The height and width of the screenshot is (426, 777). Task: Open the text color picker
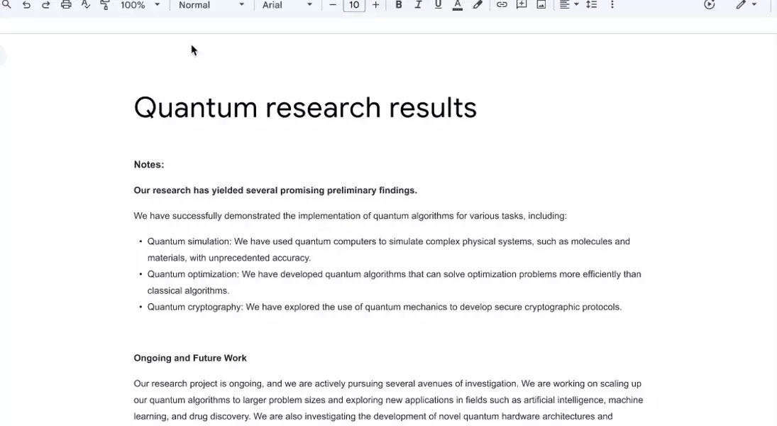coord(458,5)
